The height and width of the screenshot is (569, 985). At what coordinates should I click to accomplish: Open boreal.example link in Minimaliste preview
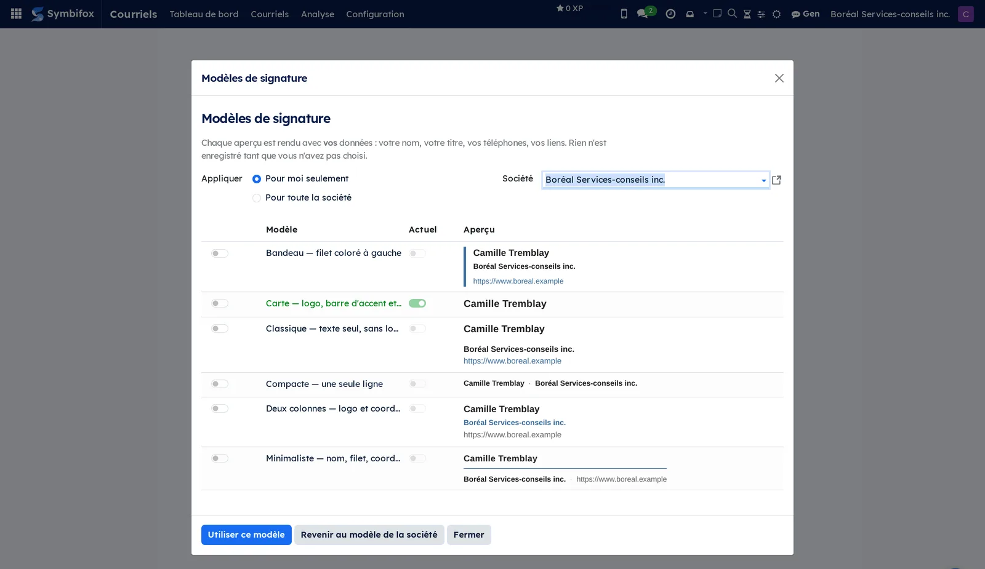[x=621, y=479]
